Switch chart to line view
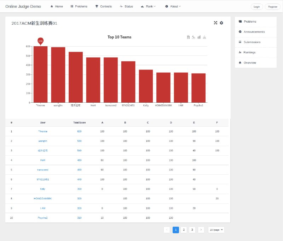Screen dimensions: 283x241 click(194, 37)
